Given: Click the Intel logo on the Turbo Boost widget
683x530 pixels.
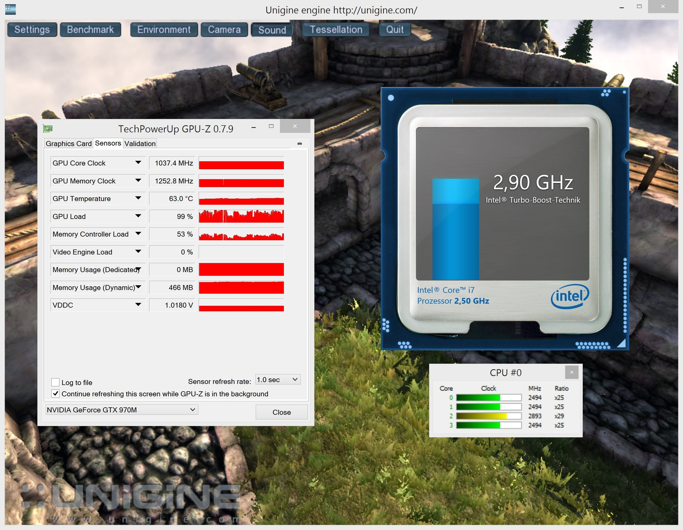Looking at the screenshot, I should pyautogui.click(x=570, y=296).
